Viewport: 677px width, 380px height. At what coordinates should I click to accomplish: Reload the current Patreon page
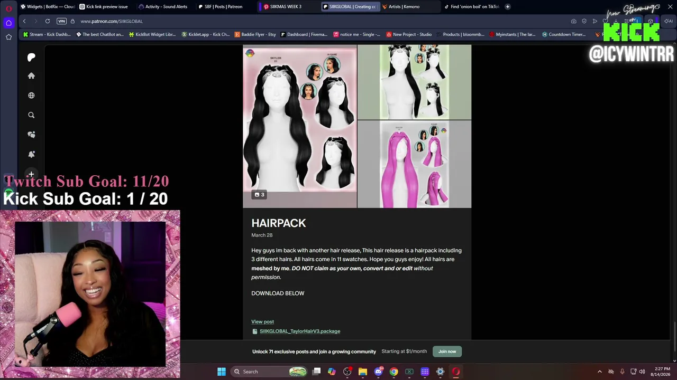click(x=48, y=21)
